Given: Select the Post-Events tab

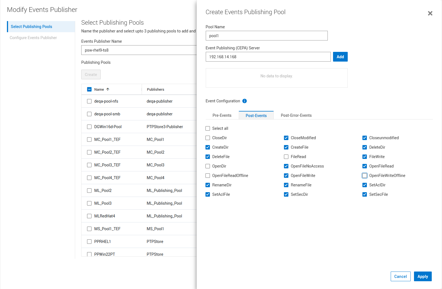Looking at the screenshot, I should 256,115.
